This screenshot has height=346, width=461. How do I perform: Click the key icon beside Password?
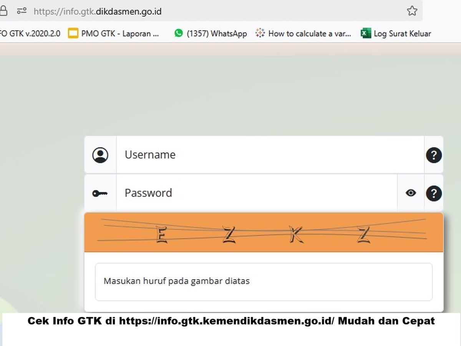(100, 193)
